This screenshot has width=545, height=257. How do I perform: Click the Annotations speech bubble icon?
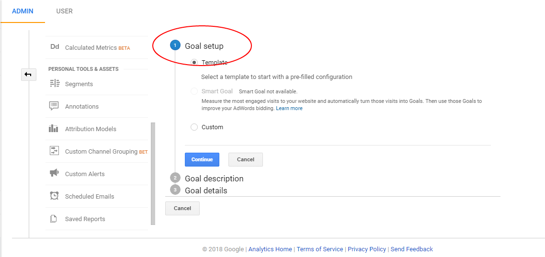coord(54,106)
